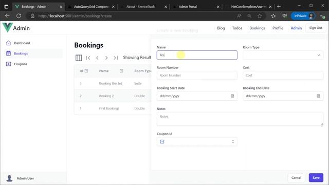329x185 pixels.
Task: Select the 'Booking the 3rd' row
Action: pyautogui.click(x=113, y=83)
